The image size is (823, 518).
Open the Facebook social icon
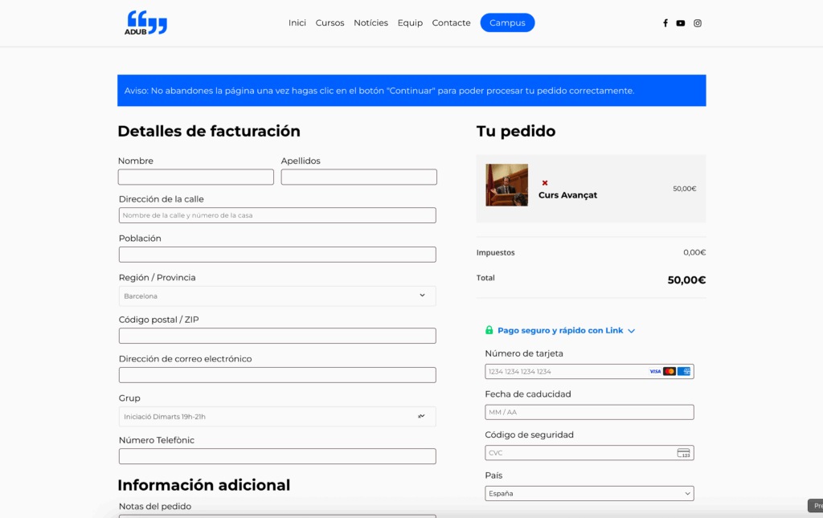(x=665, y=23)
